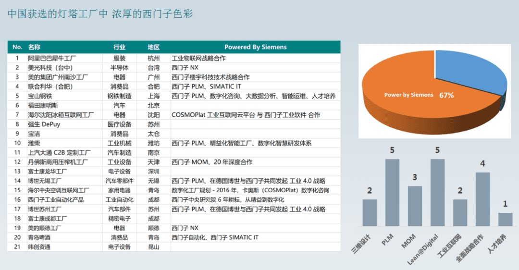This screenshot has height=270, width=519.
Task: Select the 工业互联网 bar
Action: tap(460, 212)
